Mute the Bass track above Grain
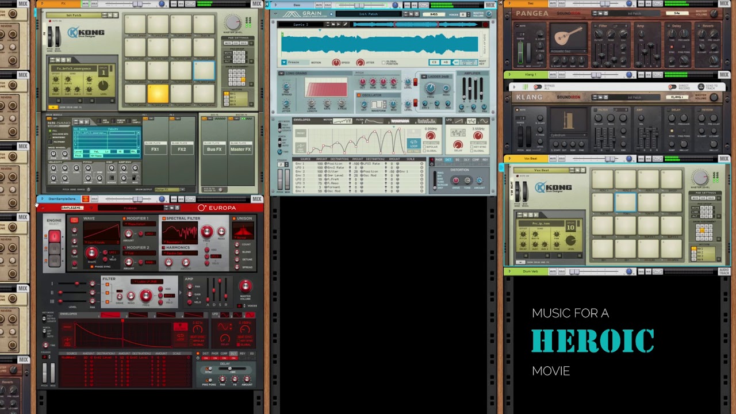 319,5
